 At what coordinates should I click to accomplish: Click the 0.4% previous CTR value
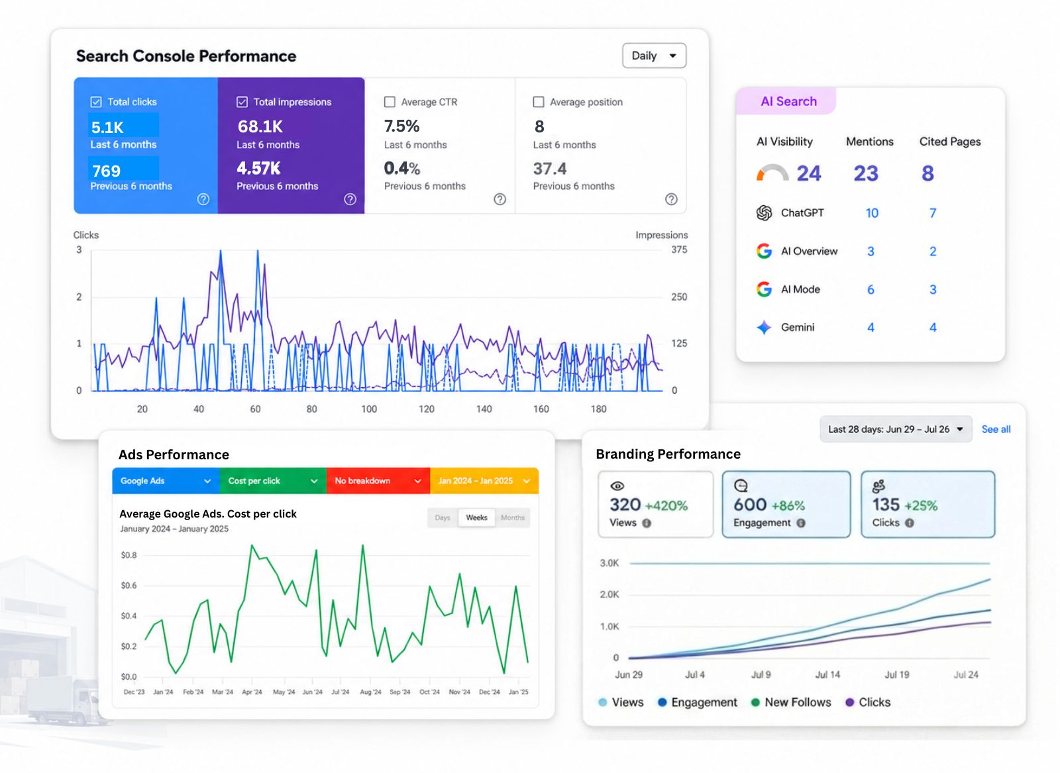click(402, 169)
